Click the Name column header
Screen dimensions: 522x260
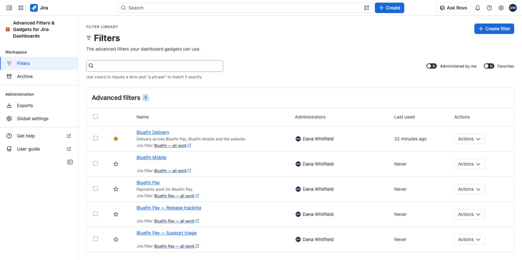tap(143, 117)
